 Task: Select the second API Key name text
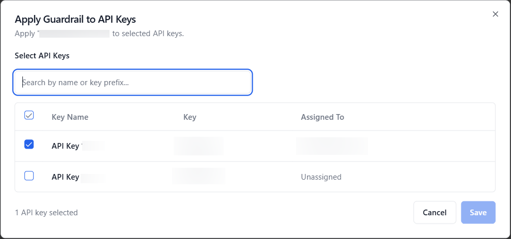click(x=66, y=177)
